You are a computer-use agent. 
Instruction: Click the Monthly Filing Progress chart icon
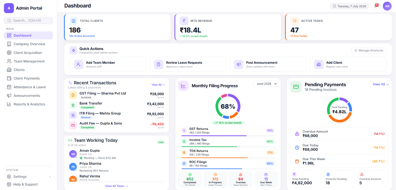tap(183, 86)
